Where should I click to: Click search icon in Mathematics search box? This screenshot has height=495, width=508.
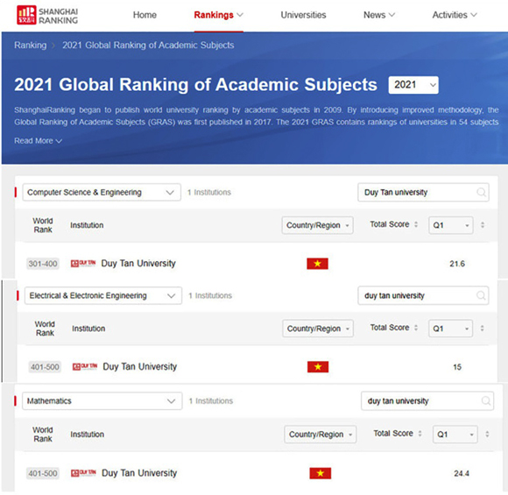pyautogui.click(x=485, y=400)
